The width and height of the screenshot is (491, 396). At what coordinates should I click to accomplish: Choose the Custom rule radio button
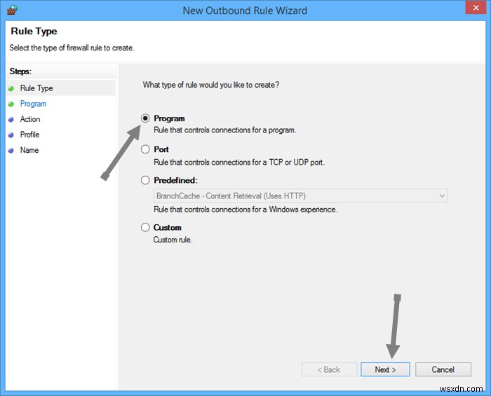[145, 227]
